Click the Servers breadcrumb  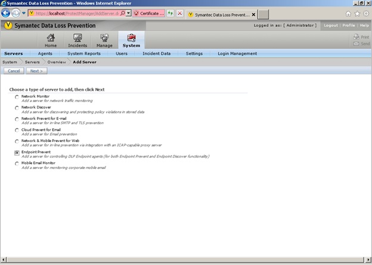(32, 62)
